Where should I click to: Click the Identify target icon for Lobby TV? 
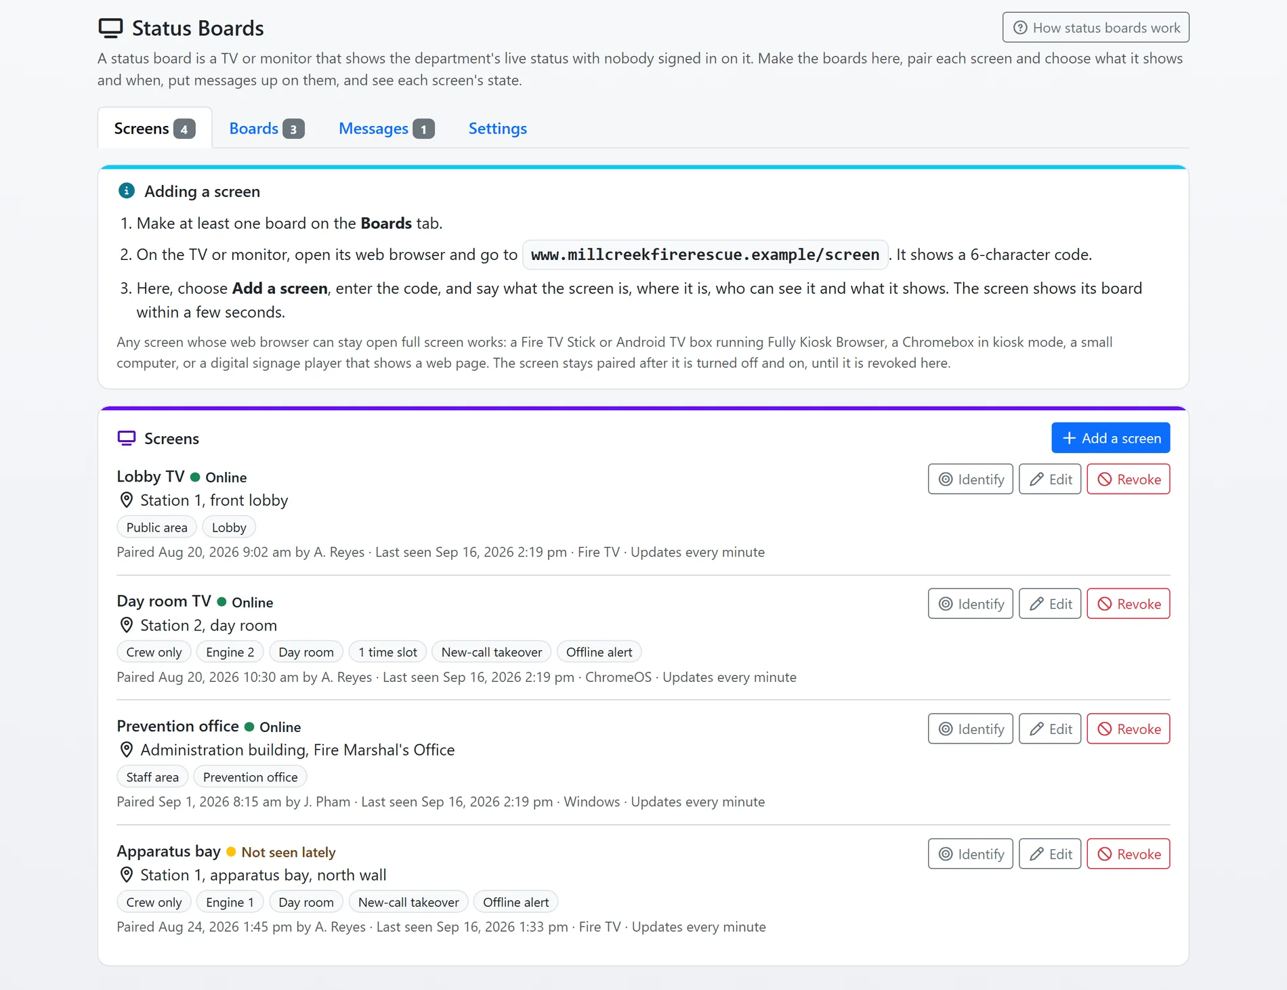[946, 479]
